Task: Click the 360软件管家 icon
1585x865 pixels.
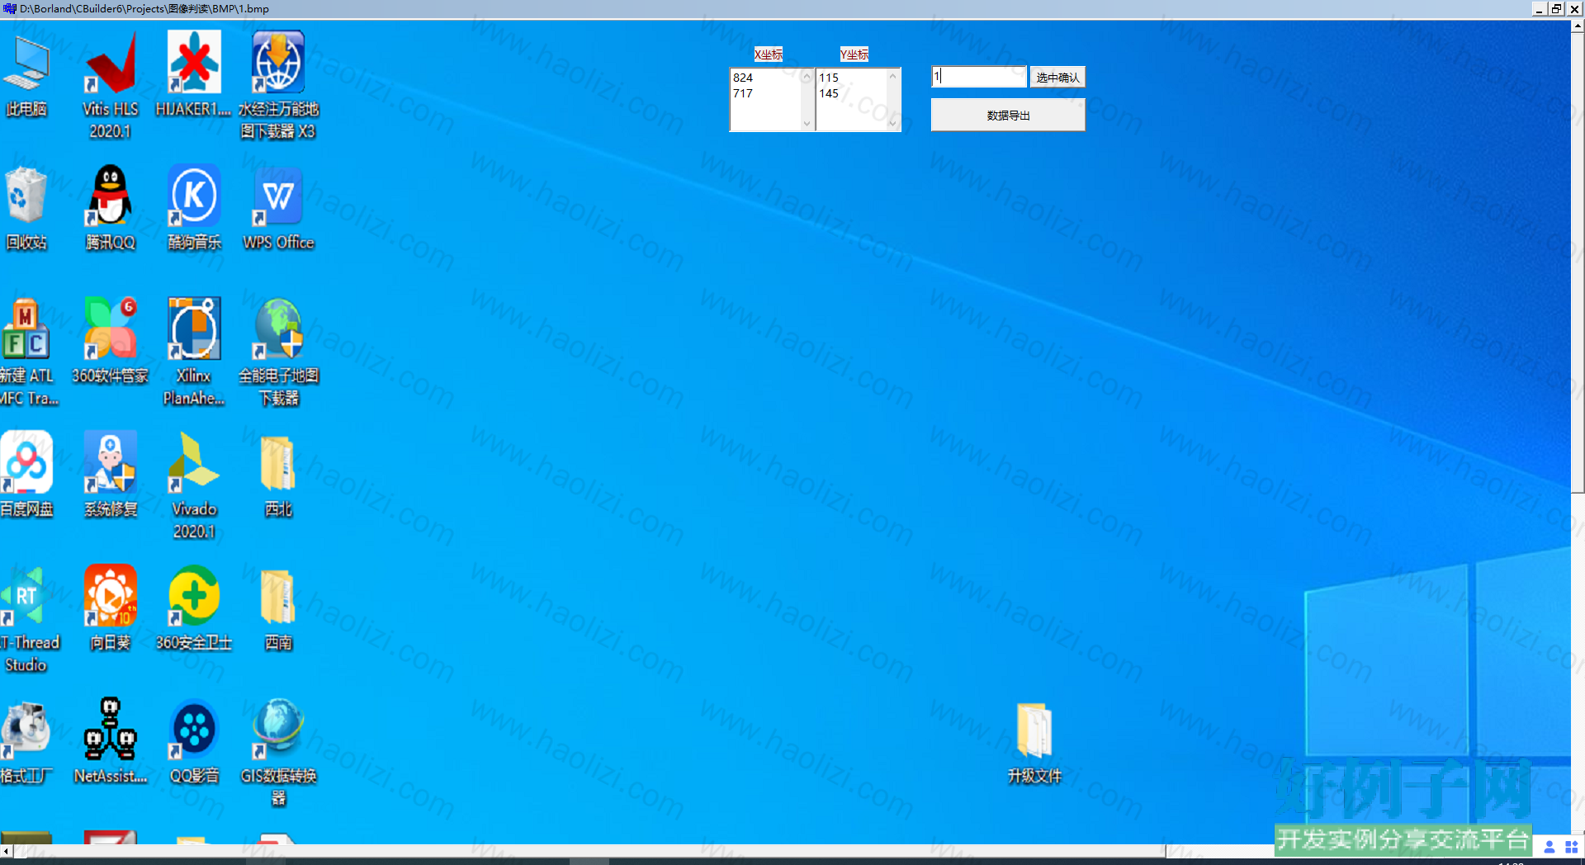Action: click(x=111, y=329)
